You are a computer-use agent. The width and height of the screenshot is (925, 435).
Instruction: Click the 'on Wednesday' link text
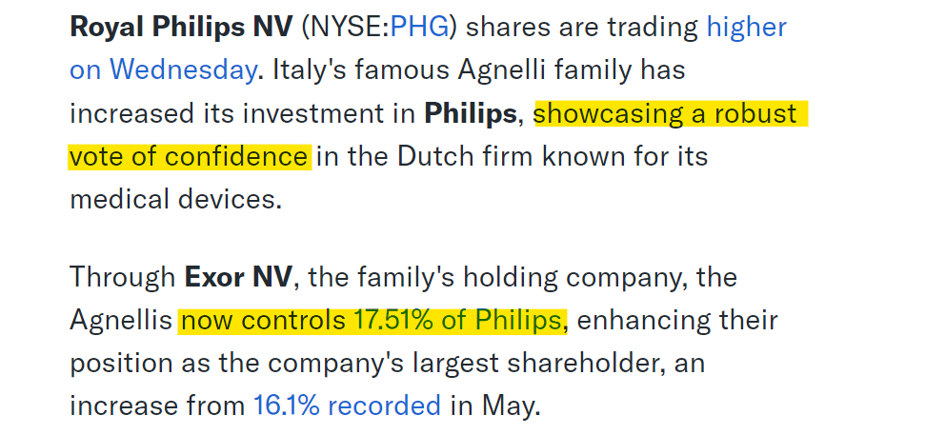[163, 70]
